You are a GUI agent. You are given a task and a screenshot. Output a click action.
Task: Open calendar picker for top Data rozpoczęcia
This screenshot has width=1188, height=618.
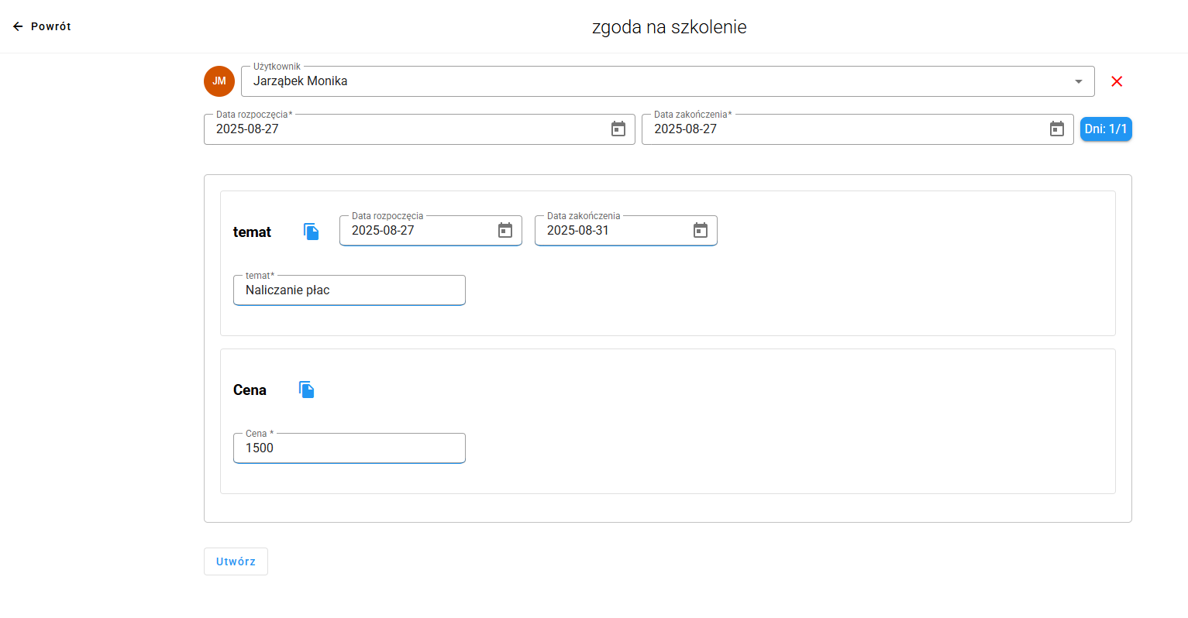(x=618, y=129)
